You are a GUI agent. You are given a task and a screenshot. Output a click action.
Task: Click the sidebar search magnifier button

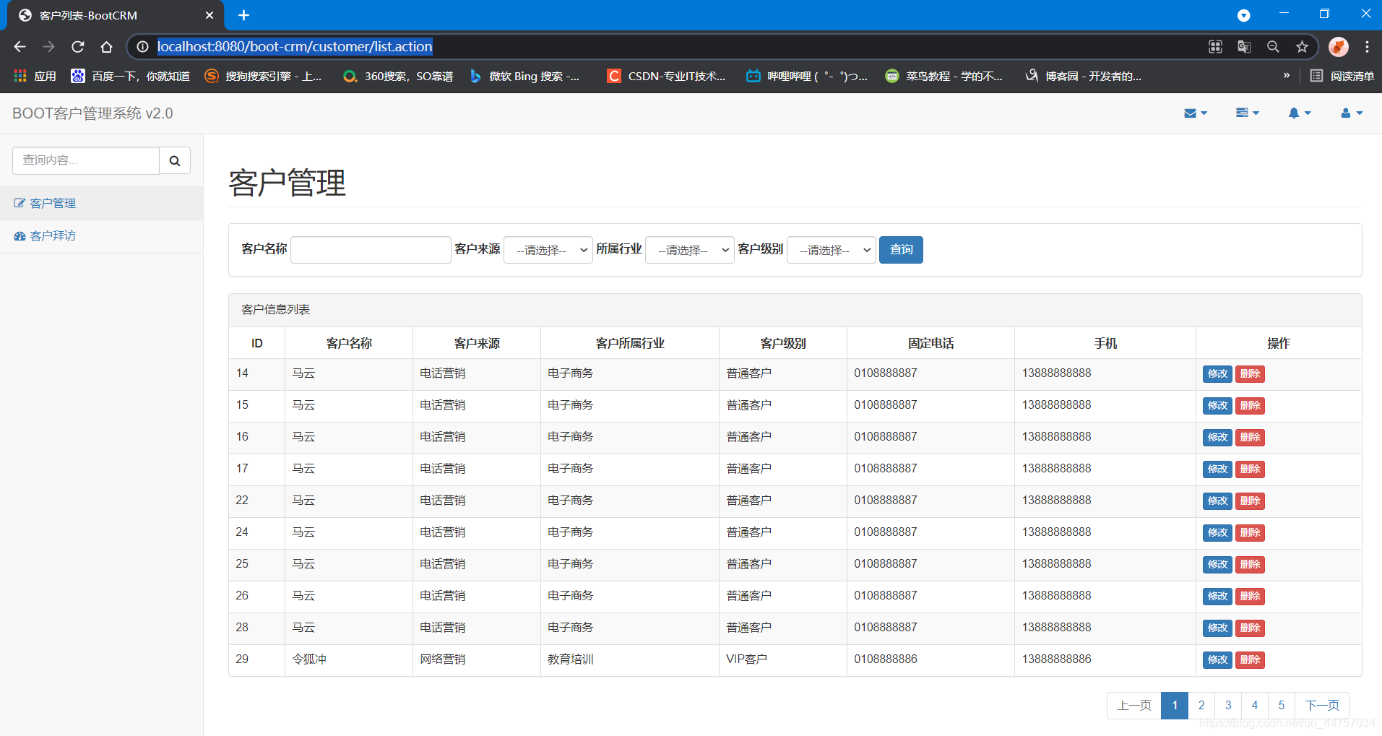click(175, 160)
